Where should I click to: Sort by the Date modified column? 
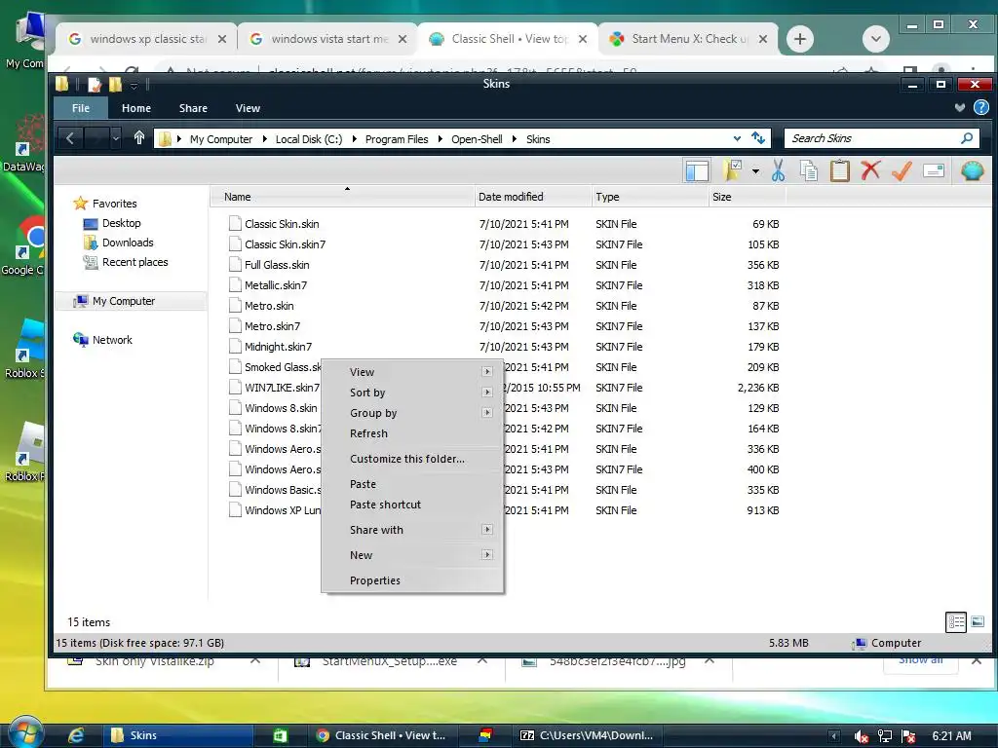point(533,197)
